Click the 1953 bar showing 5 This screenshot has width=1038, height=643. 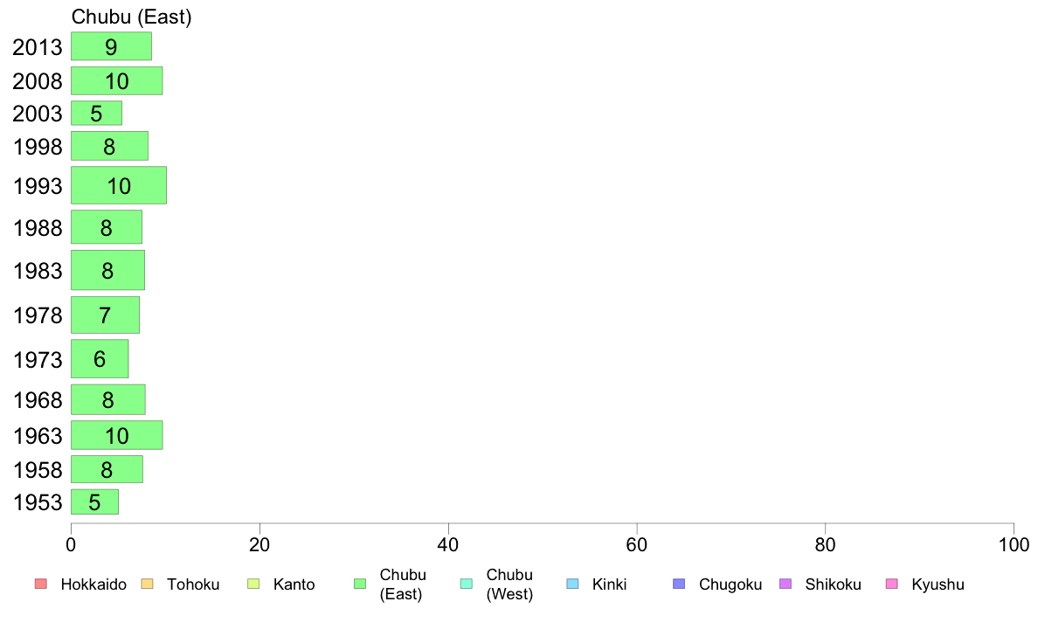click(94, 502)
